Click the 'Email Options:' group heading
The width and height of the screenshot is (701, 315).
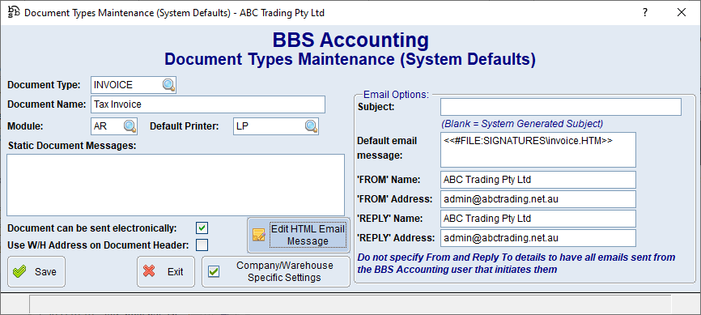396,95
